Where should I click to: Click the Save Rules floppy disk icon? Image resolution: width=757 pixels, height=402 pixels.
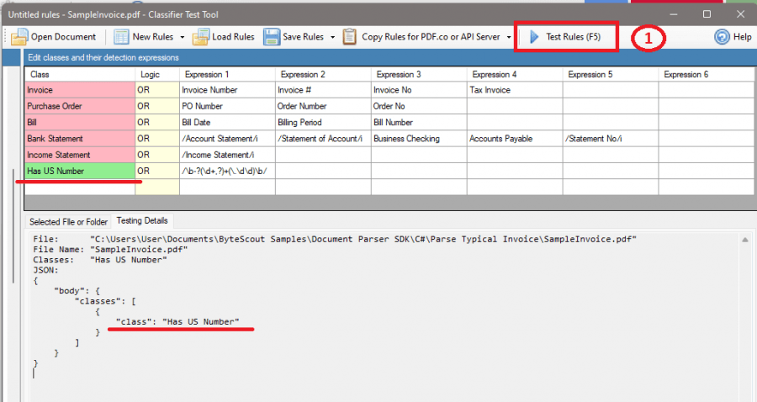point(271,37)
